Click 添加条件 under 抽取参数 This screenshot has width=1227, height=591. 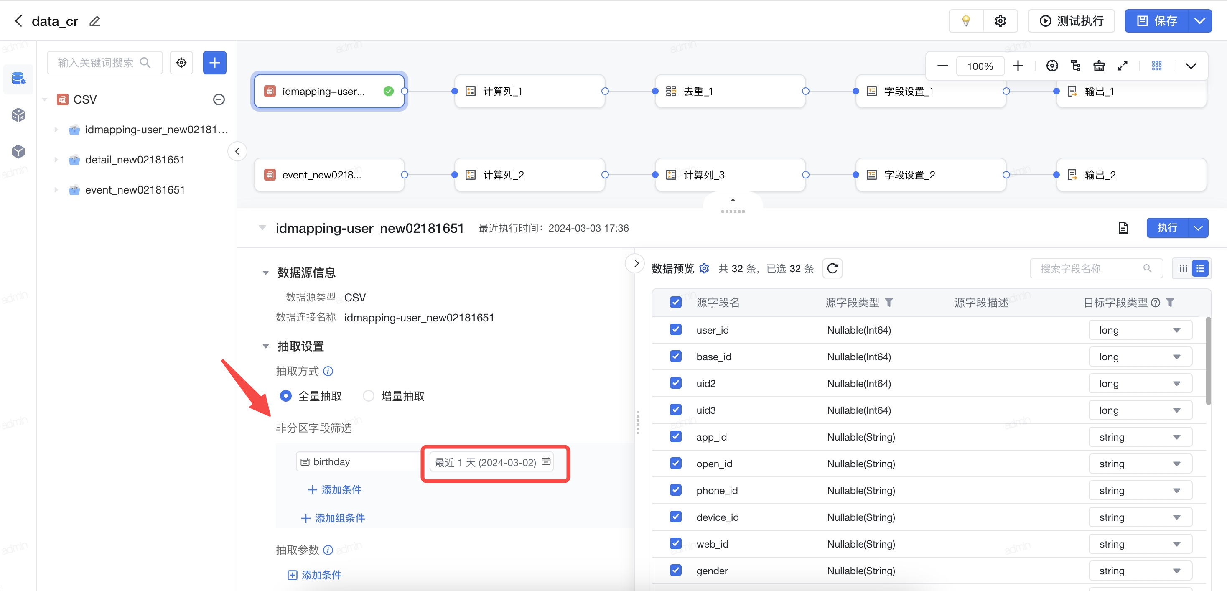pos(314,575)
